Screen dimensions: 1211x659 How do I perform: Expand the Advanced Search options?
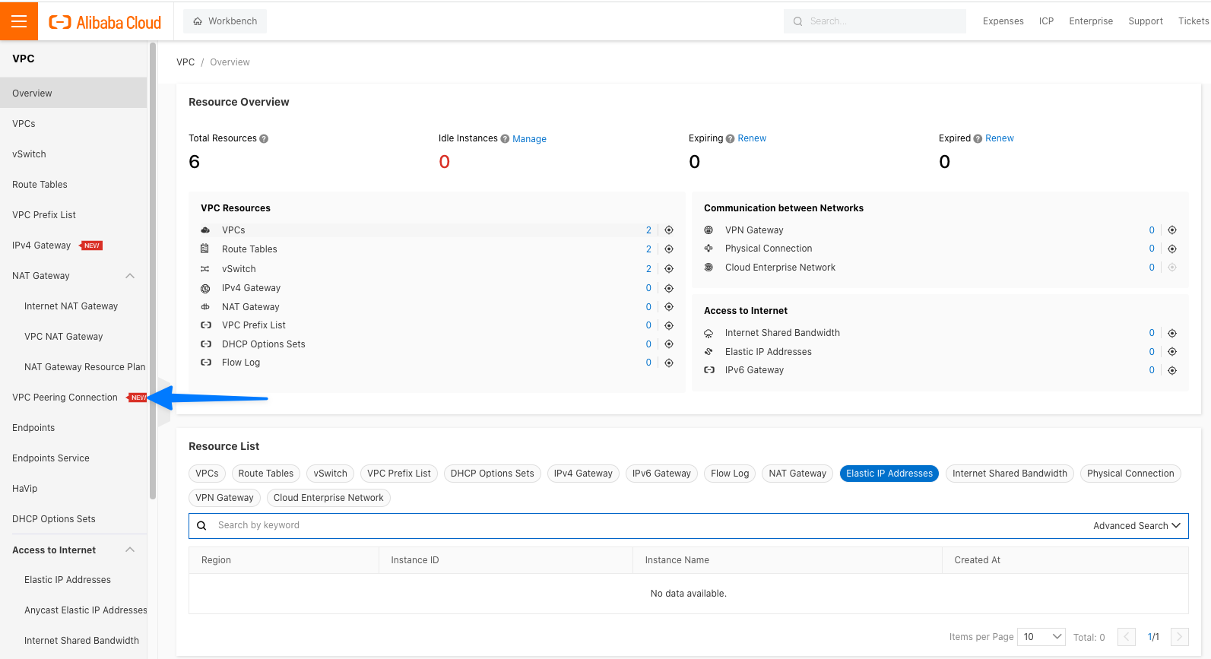[1137, 526]
